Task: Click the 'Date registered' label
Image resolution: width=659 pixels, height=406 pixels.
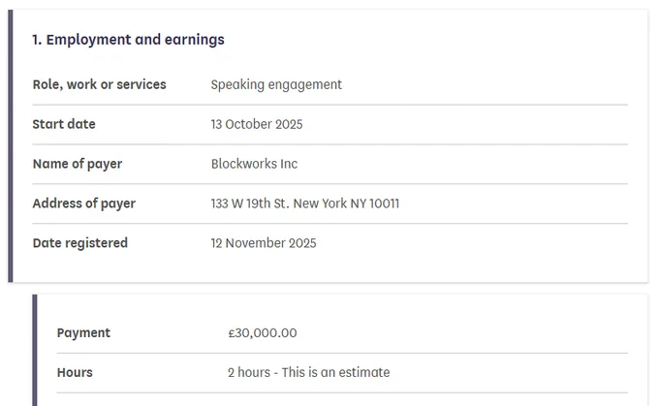Action: [x=79, y=243]
